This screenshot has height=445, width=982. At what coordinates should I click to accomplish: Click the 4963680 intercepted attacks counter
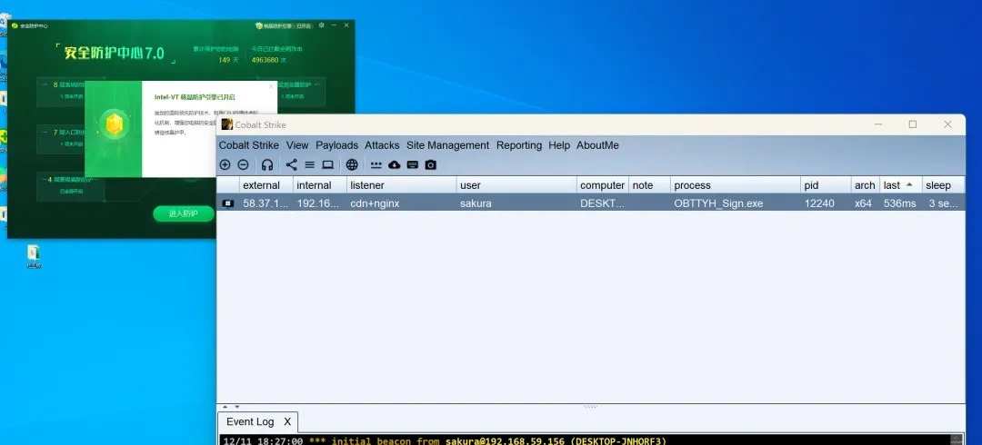[x=268, y=60]
